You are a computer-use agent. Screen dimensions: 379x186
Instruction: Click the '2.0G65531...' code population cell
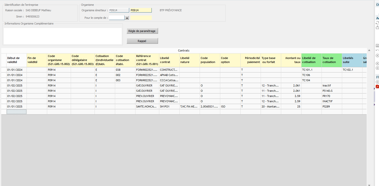coord(210,106)
